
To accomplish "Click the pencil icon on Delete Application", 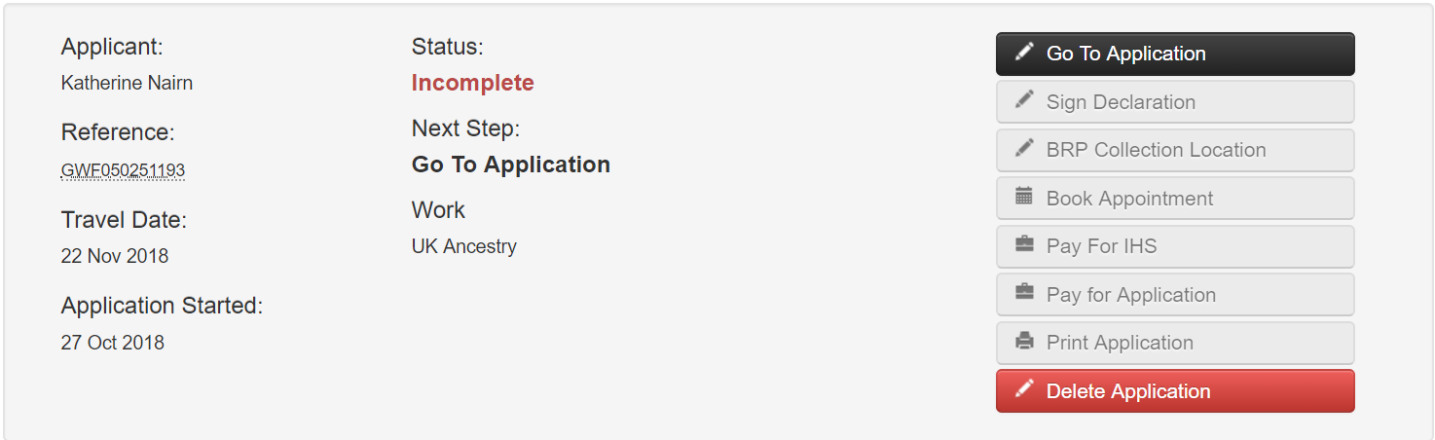I will coord(1024,389).
